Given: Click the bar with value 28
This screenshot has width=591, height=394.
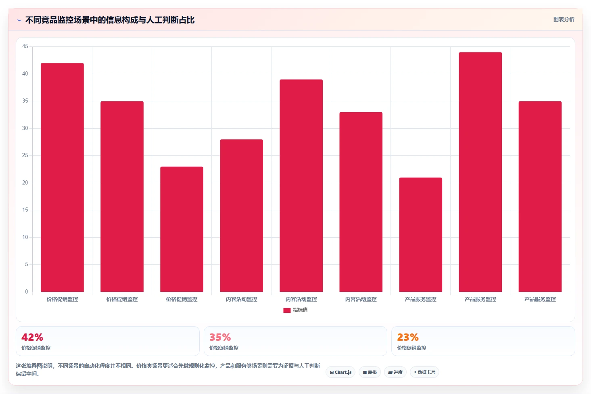Looking at the screenshot, I should 242,216.
